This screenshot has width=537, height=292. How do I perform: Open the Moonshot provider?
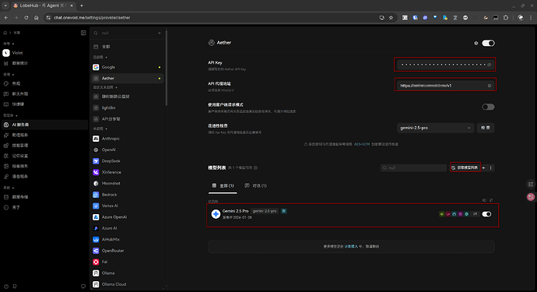[127, 183]
